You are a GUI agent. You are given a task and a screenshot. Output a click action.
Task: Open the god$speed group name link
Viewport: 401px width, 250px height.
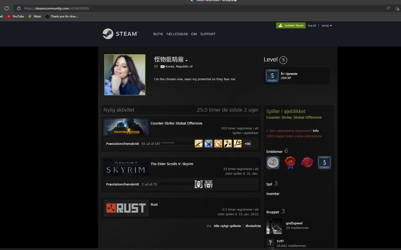(x=294, y=223)
